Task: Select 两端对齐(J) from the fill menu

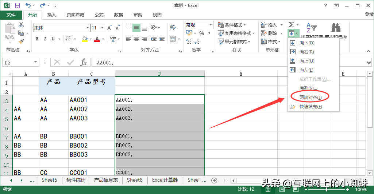Action: 310,97
